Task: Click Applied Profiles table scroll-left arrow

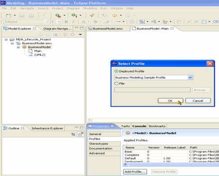Action: (x=125, y=164)
